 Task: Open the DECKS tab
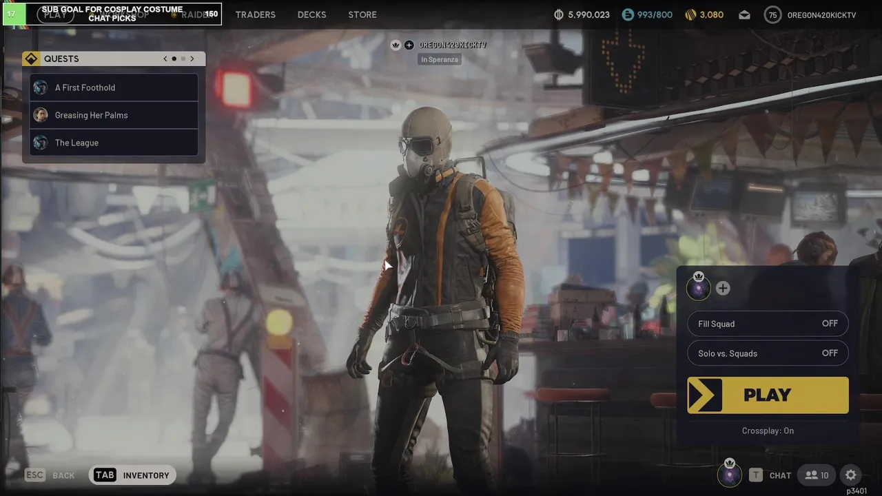311,14
